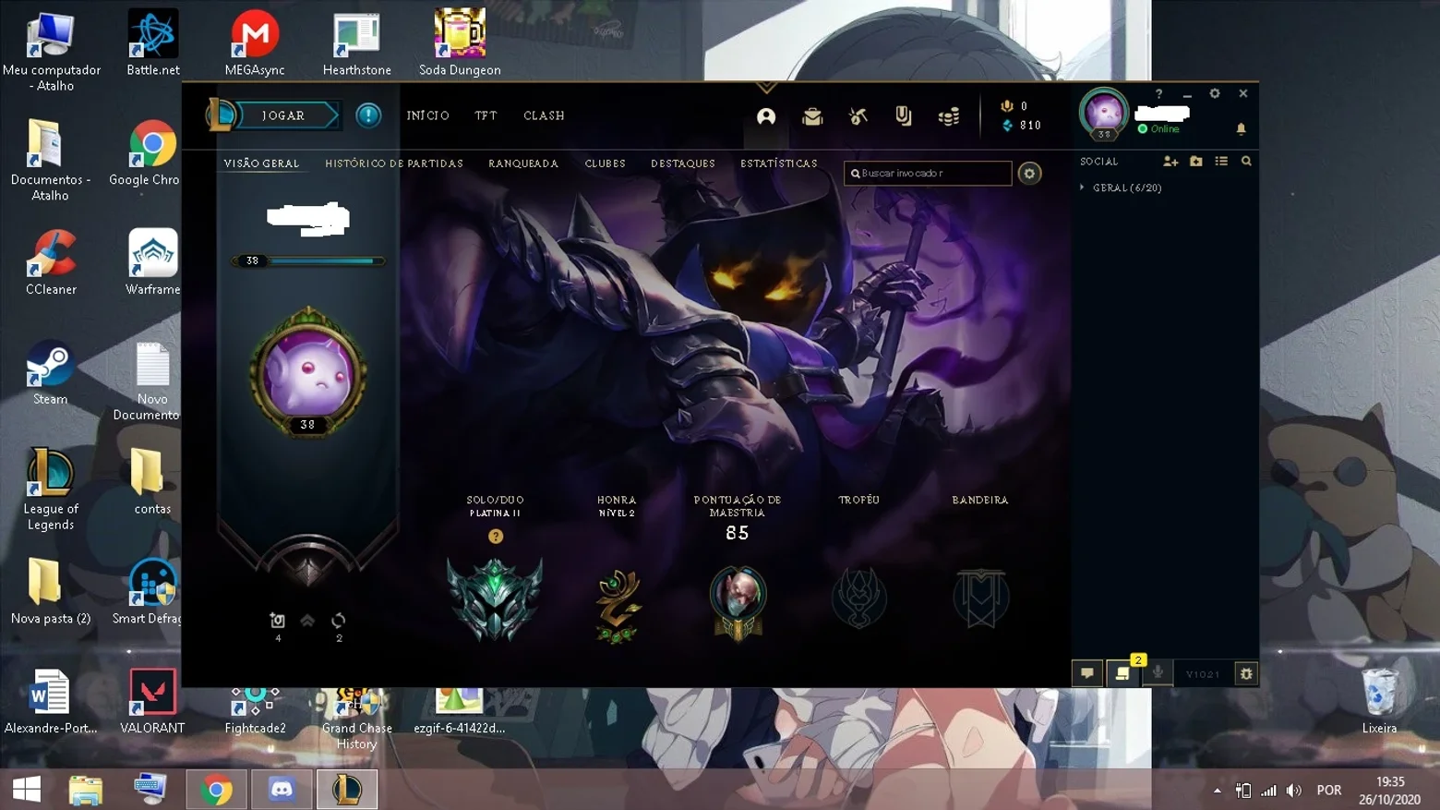The width and height of the screenshot is (1440, 810).
Task: Open TFT from the navigation bar
Action: click(486, 115)
